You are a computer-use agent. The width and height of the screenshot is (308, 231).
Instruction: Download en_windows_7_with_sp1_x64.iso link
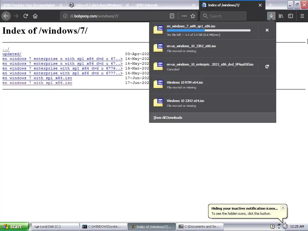[x=37, y=78]
